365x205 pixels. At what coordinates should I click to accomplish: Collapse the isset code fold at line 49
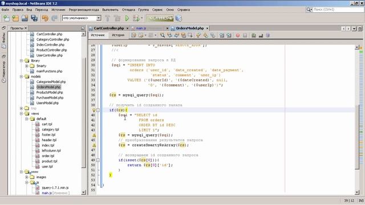click(98, 160)
